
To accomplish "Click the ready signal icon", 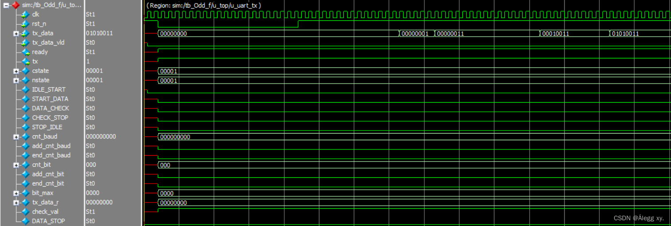I will pos(25,52).
